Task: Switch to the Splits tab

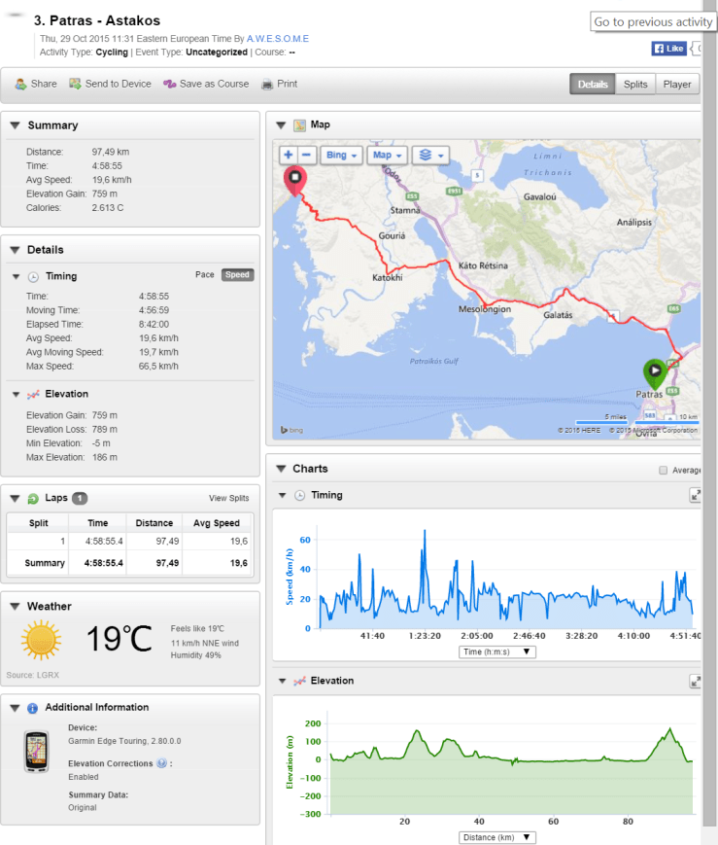Action: tap(635, 85)
